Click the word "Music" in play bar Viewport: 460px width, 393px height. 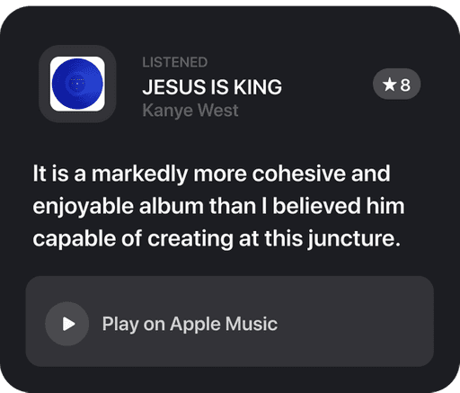[x=252, y=324]
